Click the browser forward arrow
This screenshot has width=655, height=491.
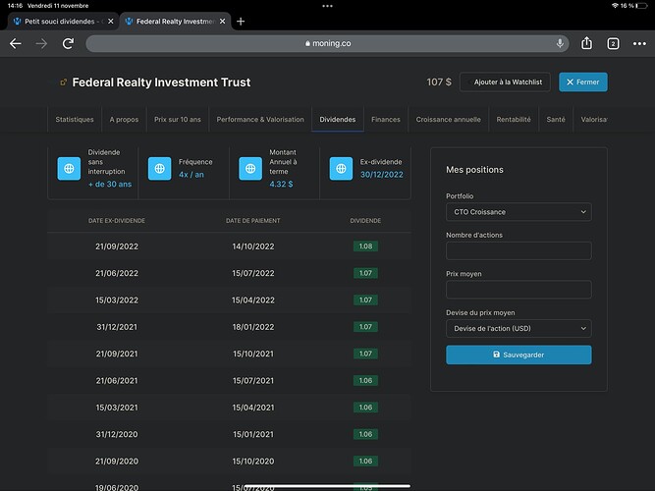(41, 43)
